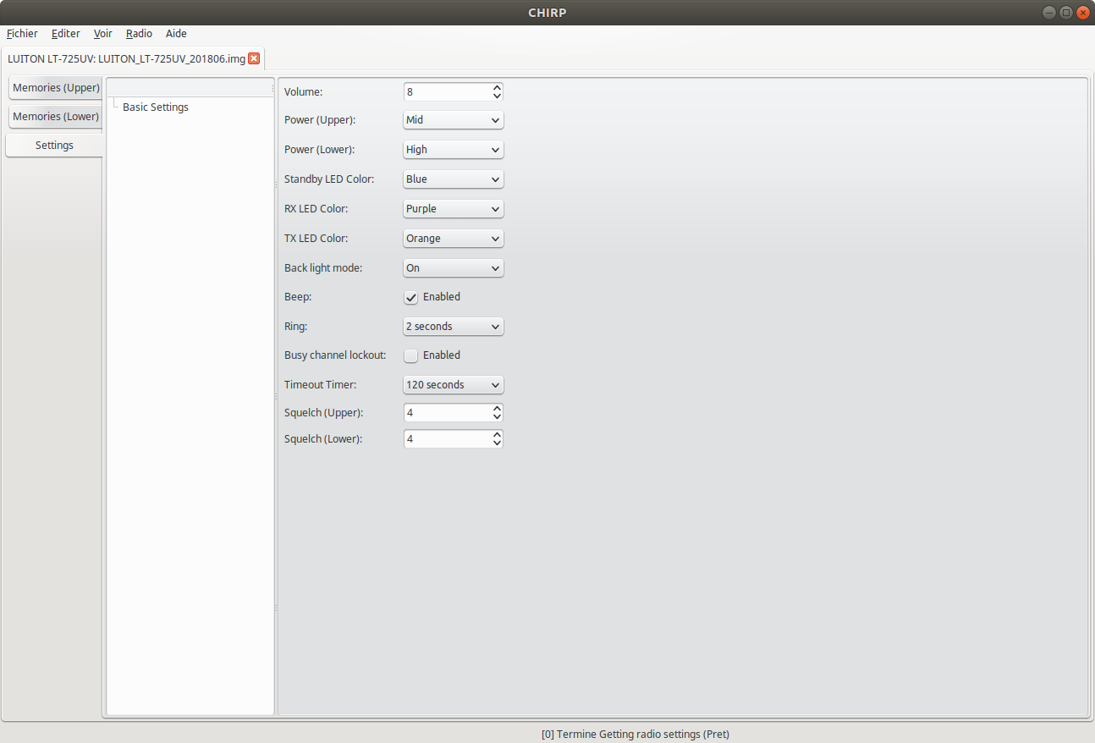Screen dimensions: 1095x743
Task: Select LUITON_LT-725UV_201806.img document tab
Action: click(x=134, y=58)
